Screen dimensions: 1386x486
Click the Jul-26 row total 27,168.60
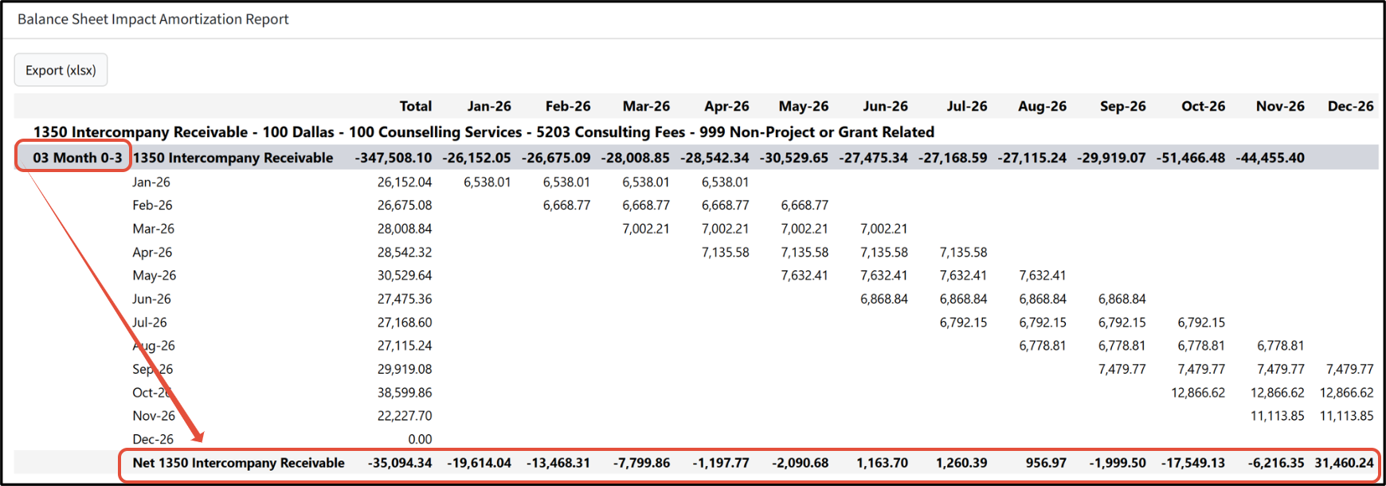[405, 323]
